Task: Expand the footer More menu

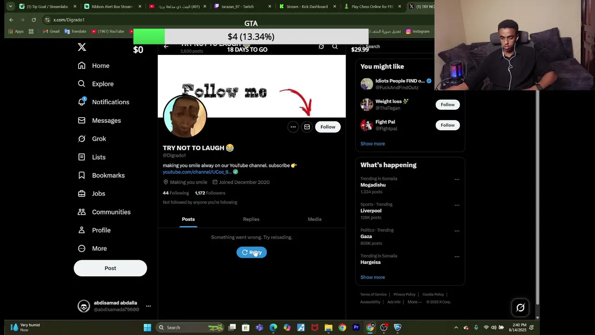Action: coord(414,302)
